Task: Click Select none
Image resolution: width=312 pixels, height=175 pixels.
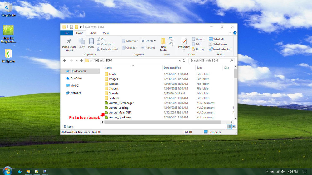Action: point(218,44)
